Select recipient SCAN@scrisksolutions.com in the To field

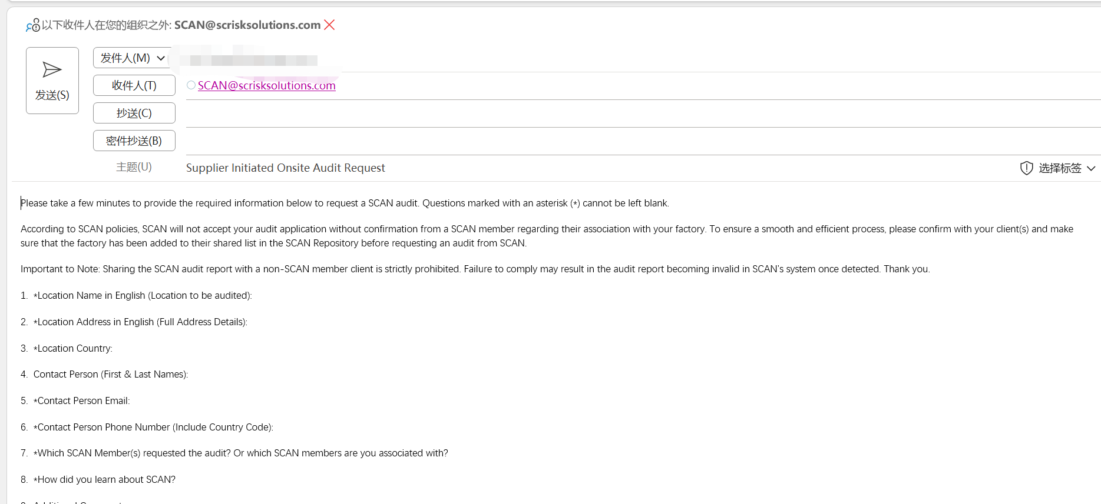tap(266, 85)
